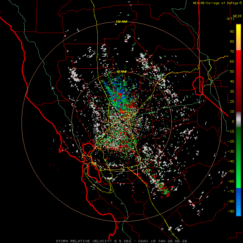Screen dimensions: 243x243
Task: Click the 0 value on the velocity scale
Action: [233, 122]
